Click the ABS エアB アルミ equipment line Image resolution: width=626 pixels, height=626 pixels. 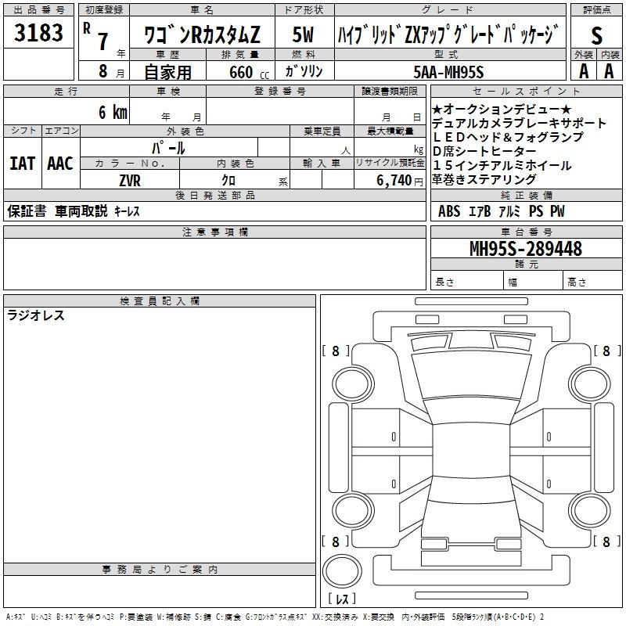(x=501, y=211)
